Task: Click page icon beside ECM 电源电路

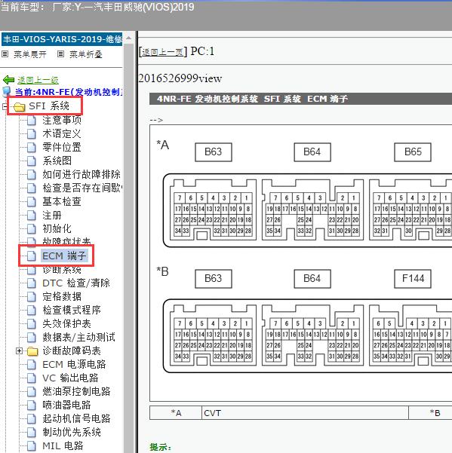Action: click(x=31, y=365)
